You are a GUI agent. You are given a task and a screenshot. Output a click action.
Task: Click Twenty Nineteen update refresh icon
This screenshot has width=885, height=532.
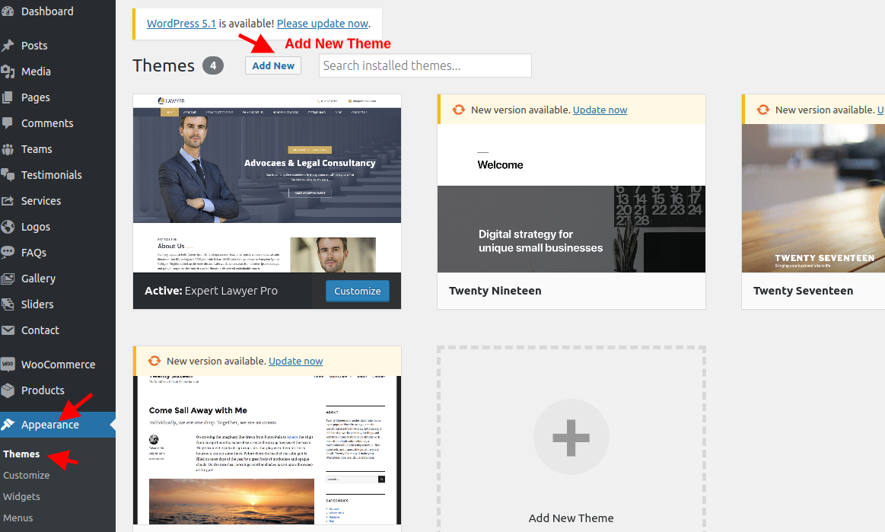coord(459,110)
